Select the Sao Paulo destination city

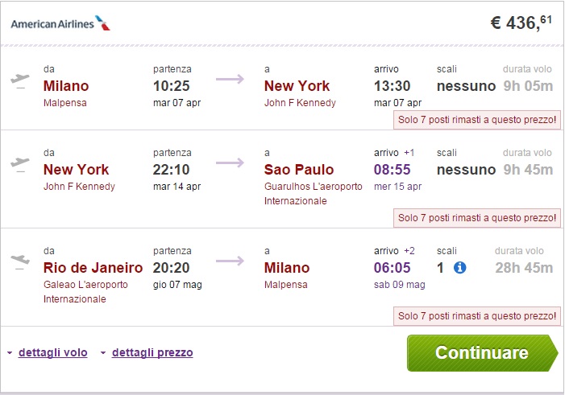point(299,170)
